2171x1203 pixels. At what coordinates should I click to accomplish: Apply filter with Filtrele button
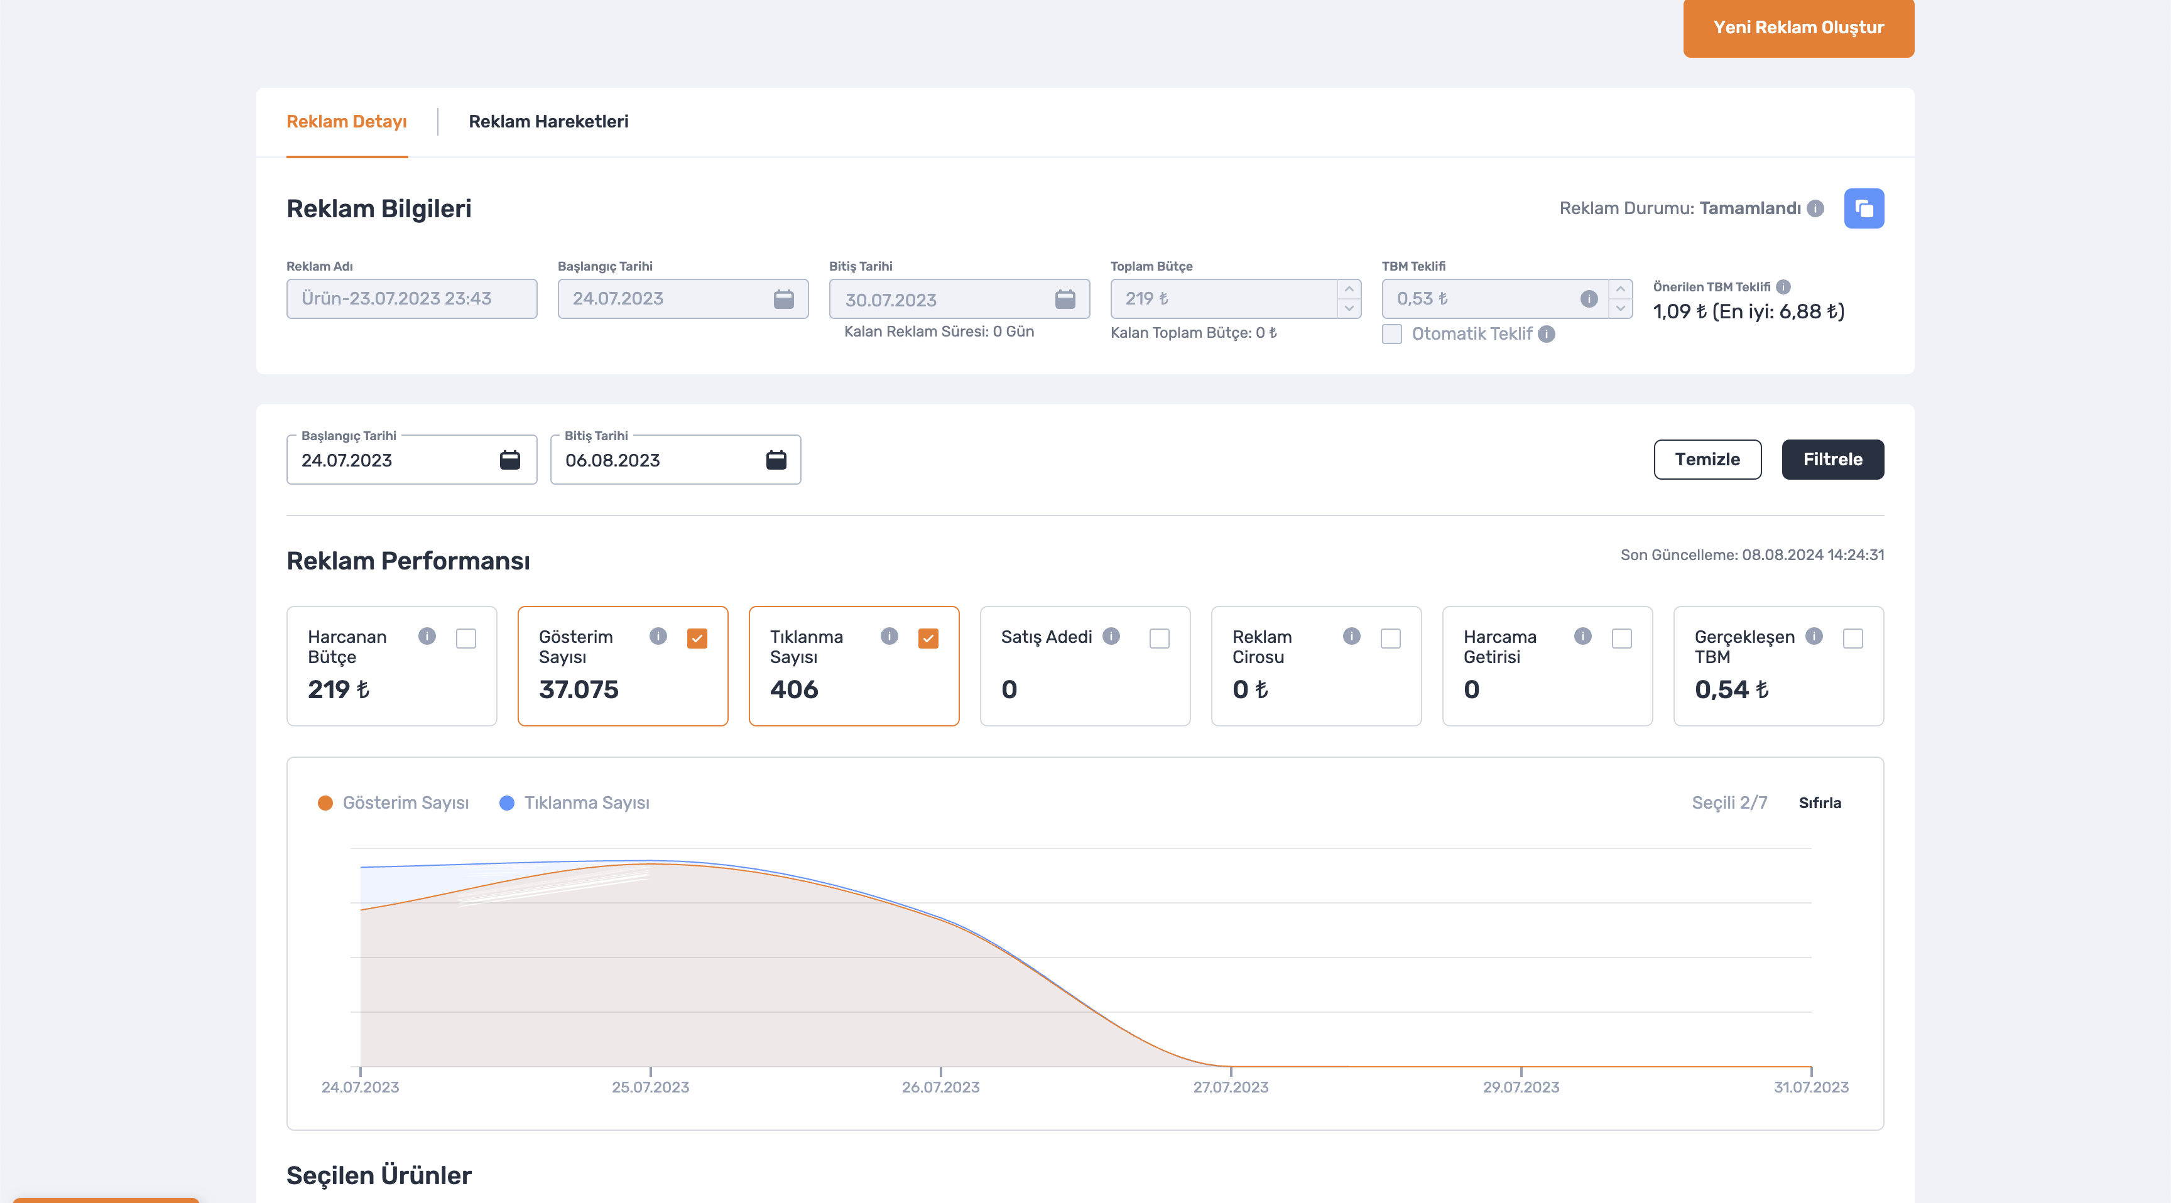click(x=1833, y=459)
